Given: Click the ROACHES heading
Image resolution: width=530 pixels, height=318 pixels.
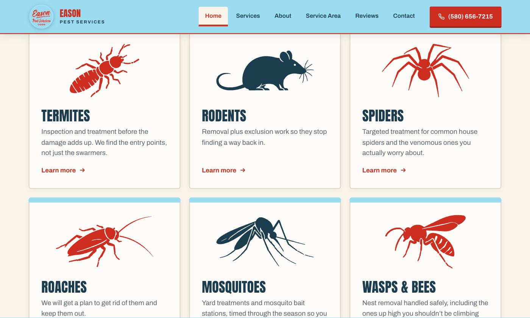Looking at the screenshot, I should (64, 287).
